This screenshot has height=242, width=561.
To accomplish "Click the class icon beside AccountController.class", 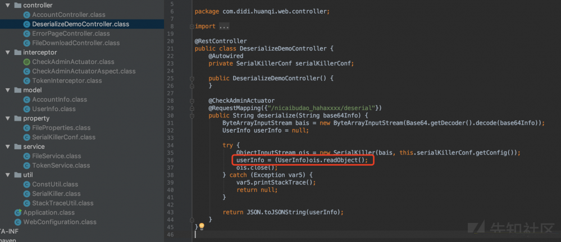I will tap(26, 15).
